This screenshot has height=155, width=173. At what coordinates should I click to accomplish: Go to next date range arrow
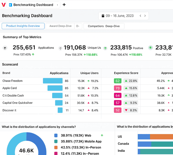point(145,16)
